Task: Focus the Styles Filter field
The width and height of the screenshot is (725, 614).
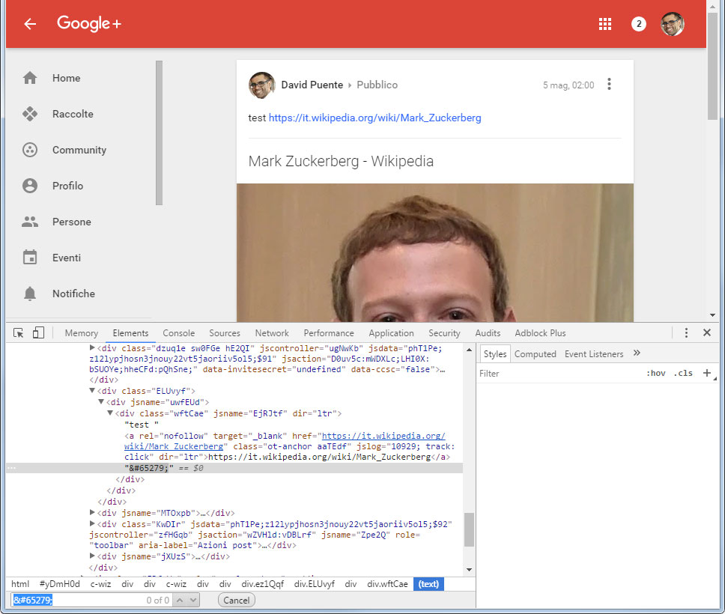Action: tap(559, 374)
